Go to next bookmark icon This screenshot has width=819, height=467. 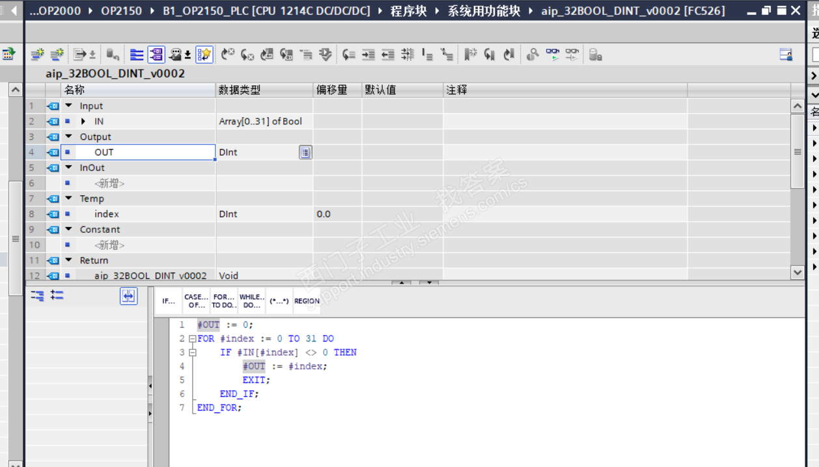point(490,55)
